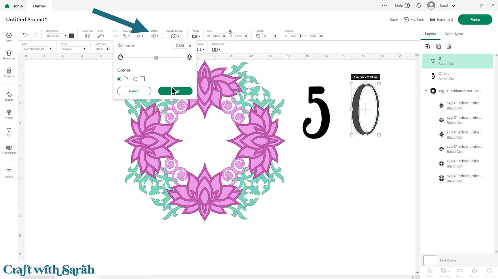Screen dimensions: 498x279
Task: Select the "0" text layer
Action: click(x=457, y=61)
